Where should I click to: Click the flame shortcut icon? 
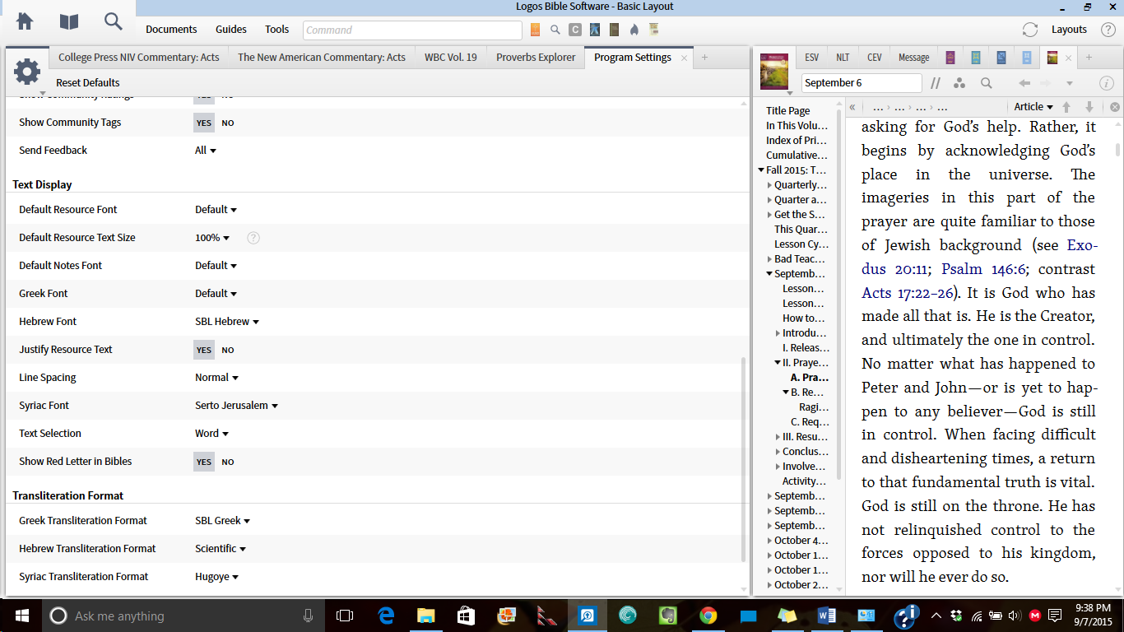(634, 30)
